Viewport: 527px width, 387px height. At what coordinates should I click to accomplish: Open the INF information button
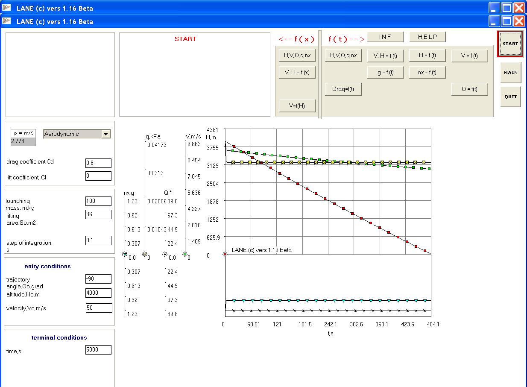(385, 37)
